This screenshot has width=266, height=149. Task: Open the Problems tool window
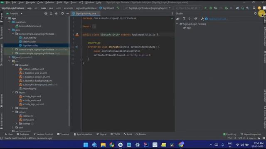tap(23, 134)
